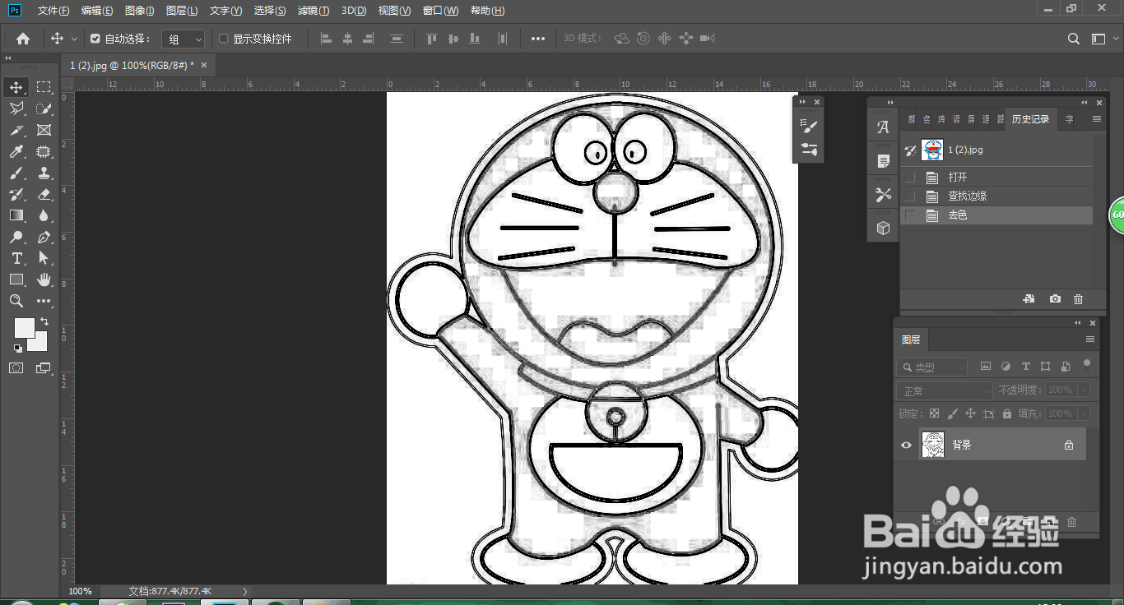The image size is (1124, 605).
Task: Switch to the 历史记录 panel tab
Action: point(1030,118)
